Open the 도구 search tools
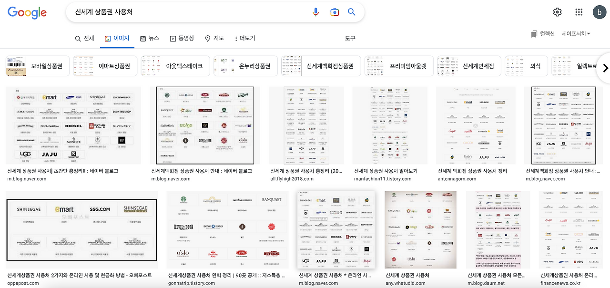The width and height of the screenshot is (610, 288). click(350, 38)
